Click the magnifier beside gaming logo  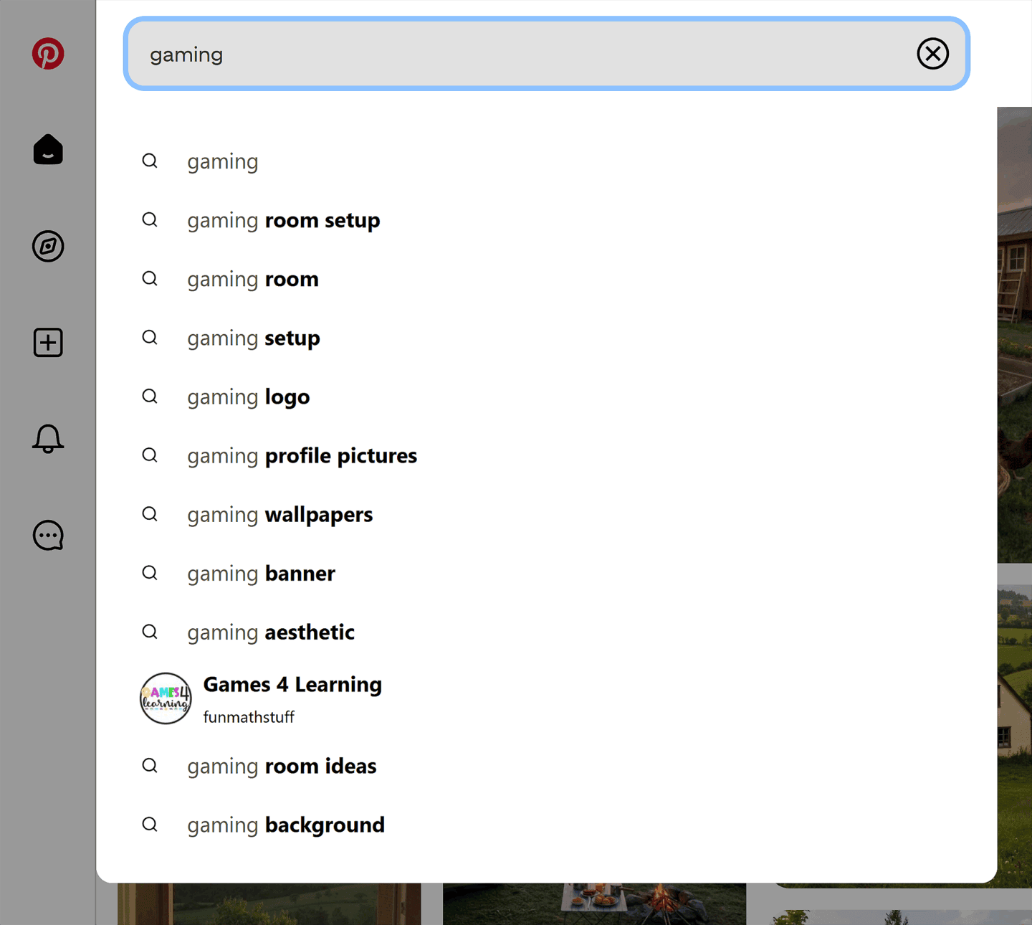click(150, 396)
